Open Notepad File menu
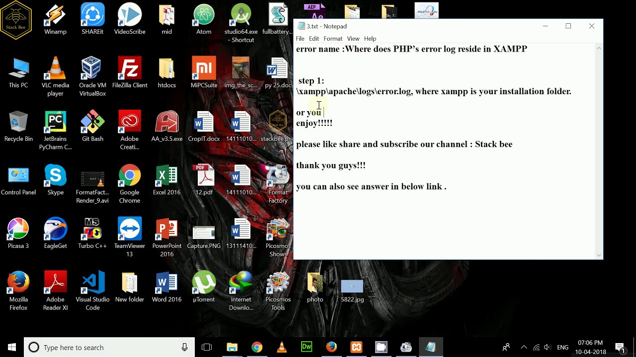The width and height of the screenshot is (636, 357). click(300, 39)
